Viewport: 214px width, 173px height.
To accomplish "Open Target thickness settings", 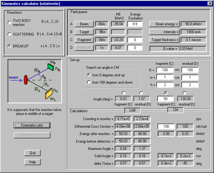I will pos(164,40).
